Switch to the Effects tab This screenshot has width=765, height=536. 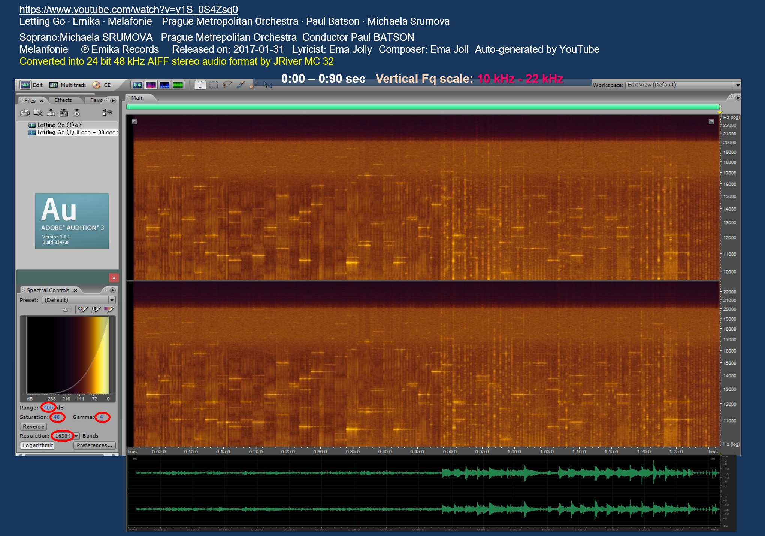(63, 100)
